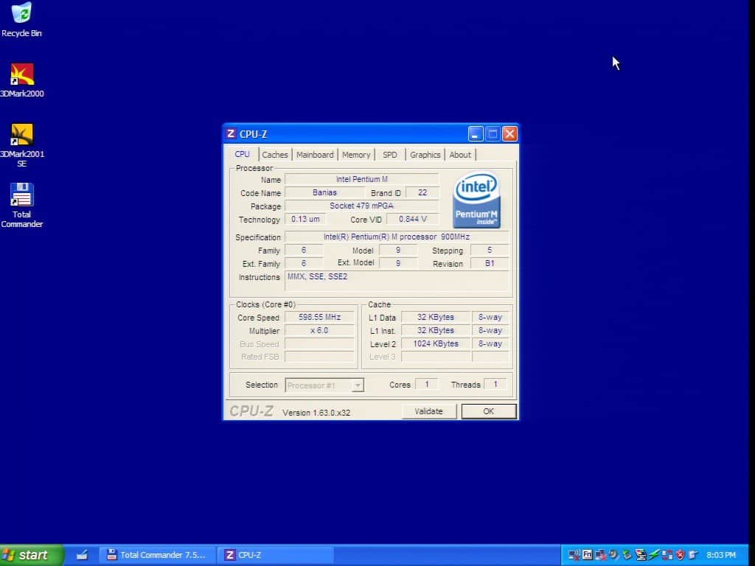Image resolution: width=755 pixels, height=566 pixels.
Task: Click the Instructions text MMX, SSE, SSE2
Action: [317, 276]
